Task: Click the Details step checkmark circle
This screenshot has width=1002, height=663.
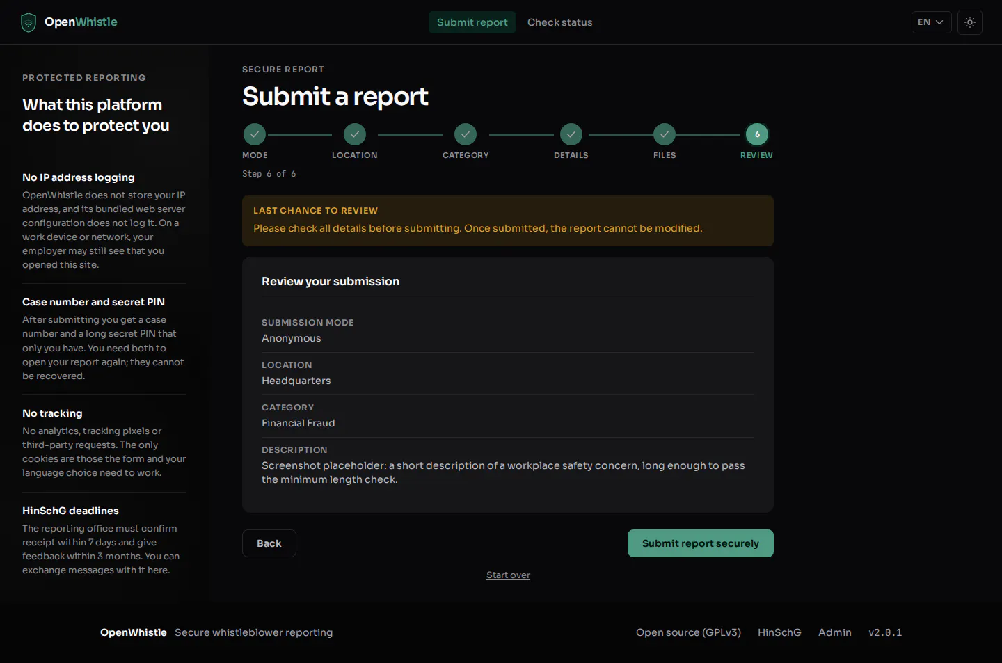Action: pyautogui.click(x=571, y=134)
